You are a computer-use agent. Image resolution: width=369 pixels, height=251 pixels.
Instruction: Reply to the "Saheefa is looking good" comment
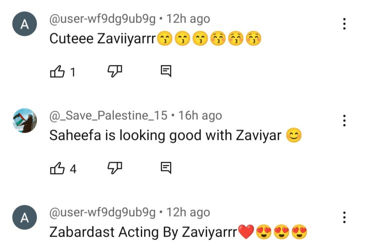[166, 168]
